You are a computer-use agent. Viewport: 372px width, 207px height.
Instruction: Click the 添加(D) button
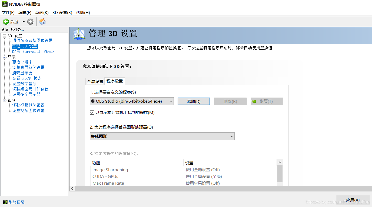pos(194,101)
